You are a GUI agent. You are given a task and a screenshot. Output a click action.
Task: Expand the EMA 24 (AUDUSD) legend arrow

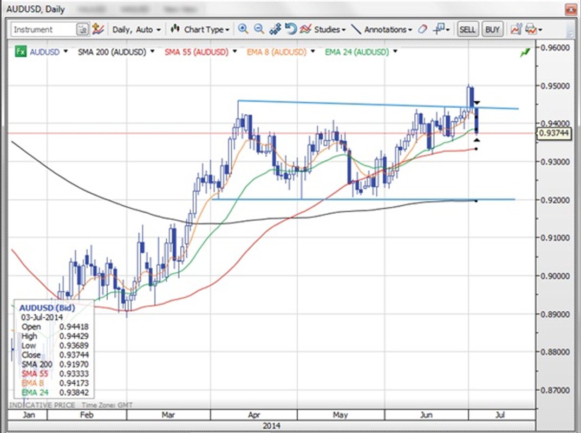click(395, 52)
